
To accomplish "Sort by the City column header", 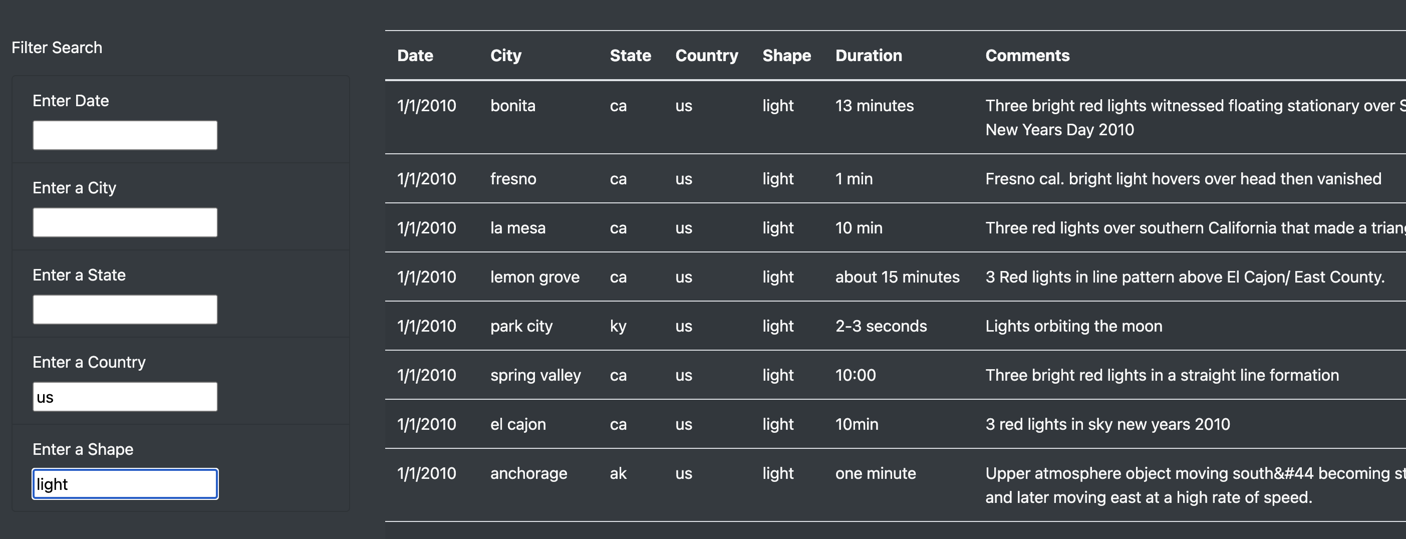I will 505,55.
